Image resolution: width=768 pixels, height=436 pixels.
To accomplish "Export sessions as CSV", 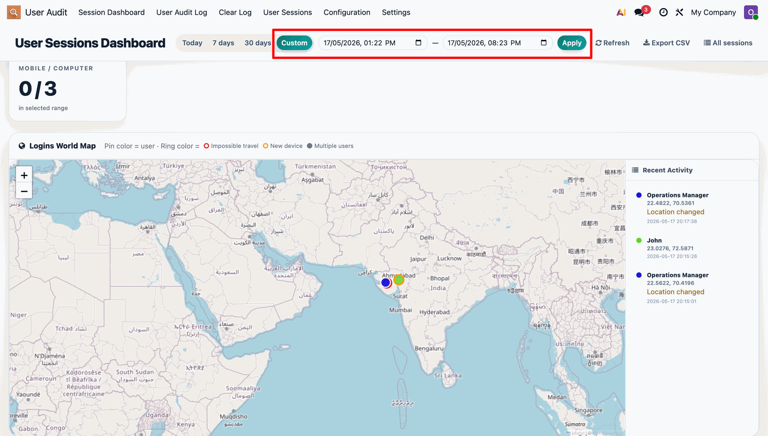I will click(666, 43).
